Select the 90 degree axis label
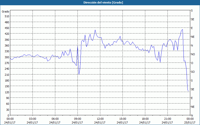200x125 pixels. click(8, 98)
